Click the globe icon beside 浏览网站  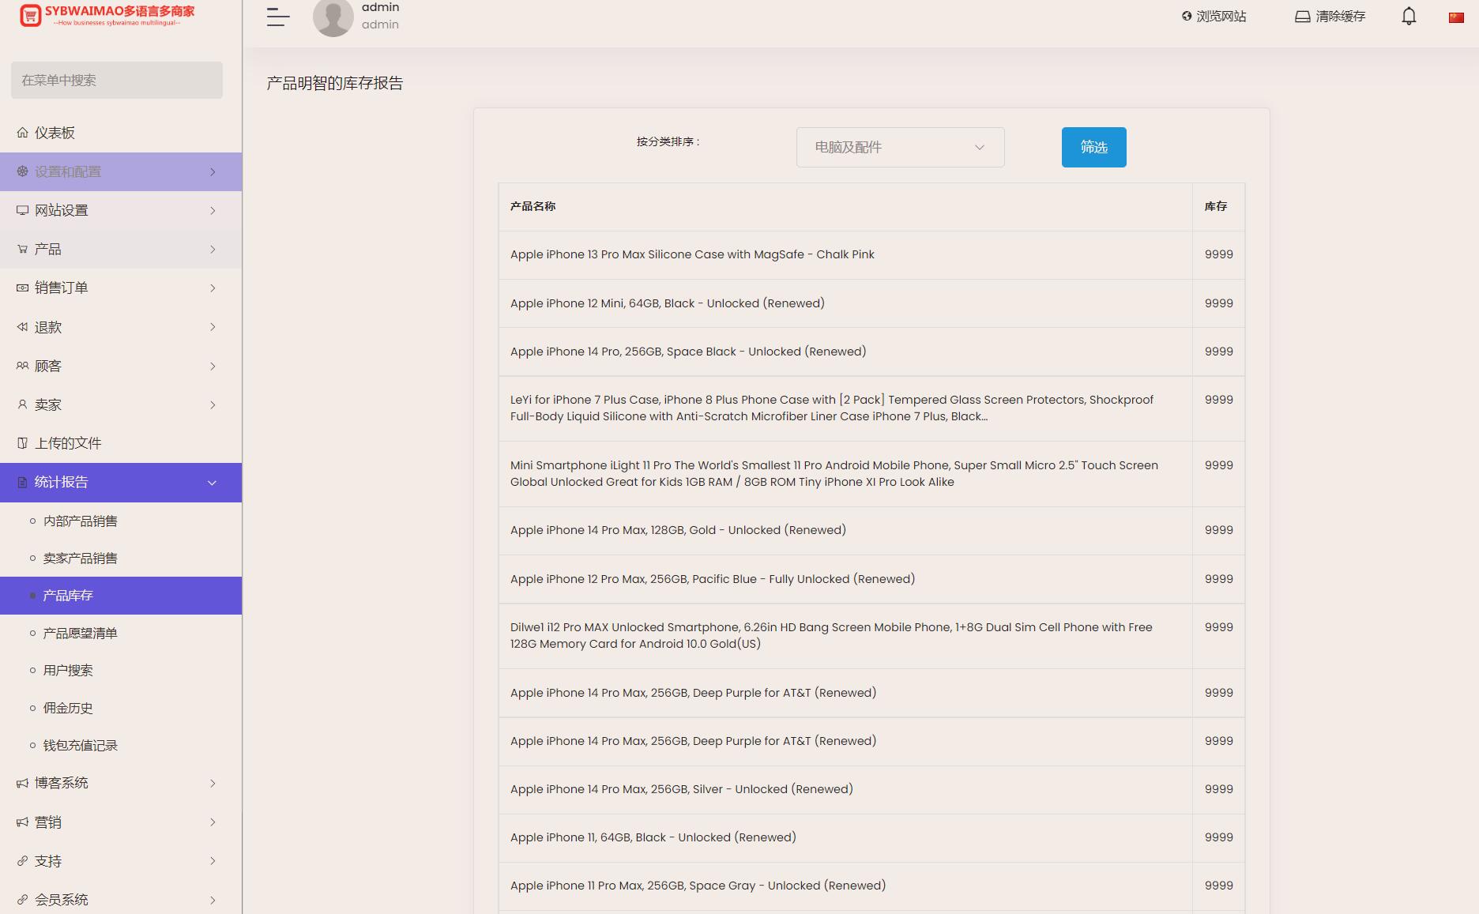coord(1187,16)
